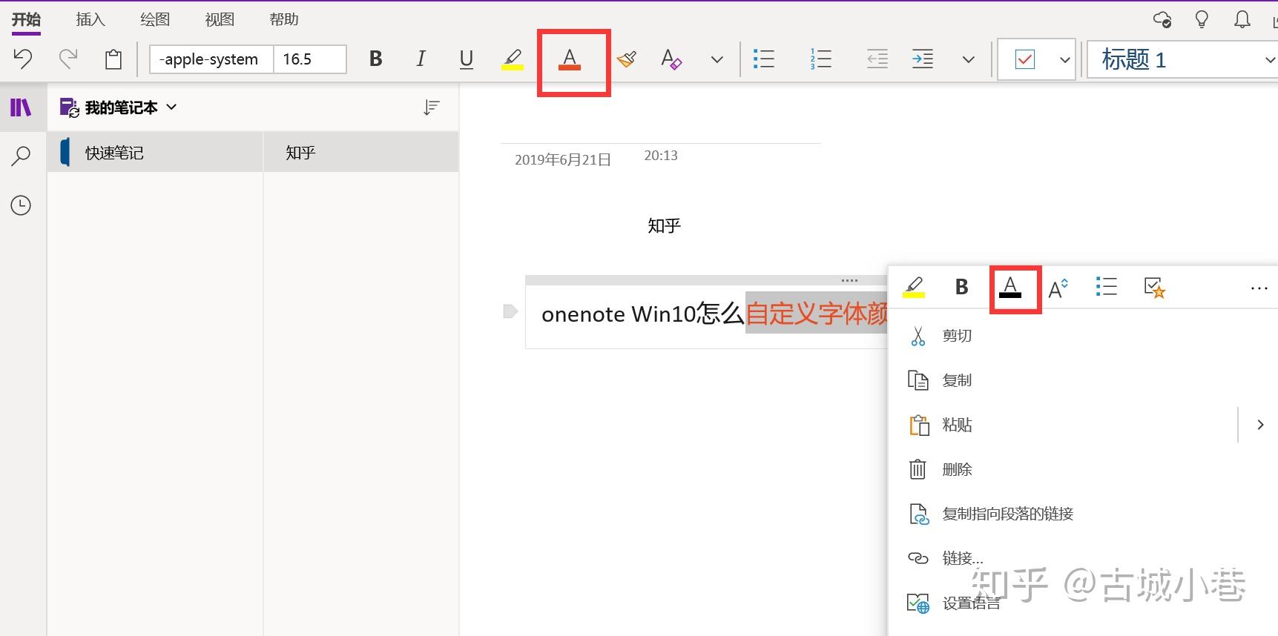Apply highlighter from the context mini toolbar
Viewport: 1278px width, 636px height.
pyautogui.click(x=914, y=287)
